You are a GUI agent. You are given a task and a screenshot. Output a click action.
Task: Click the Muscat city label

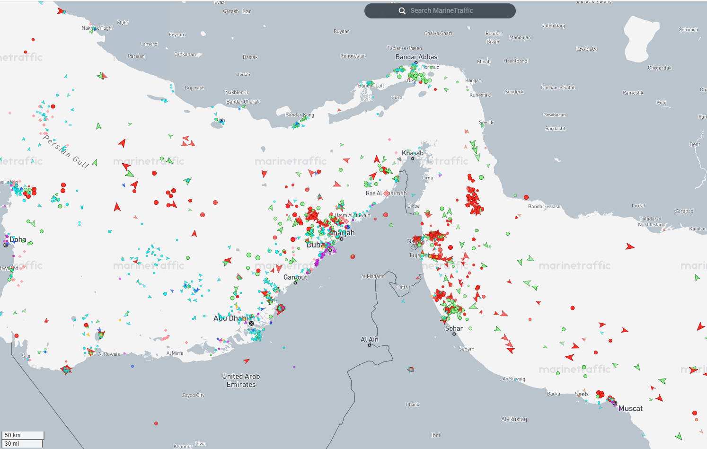[630, 408]
